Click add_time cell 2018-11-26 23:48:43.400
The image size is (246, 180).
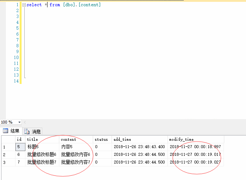(140, 147)
